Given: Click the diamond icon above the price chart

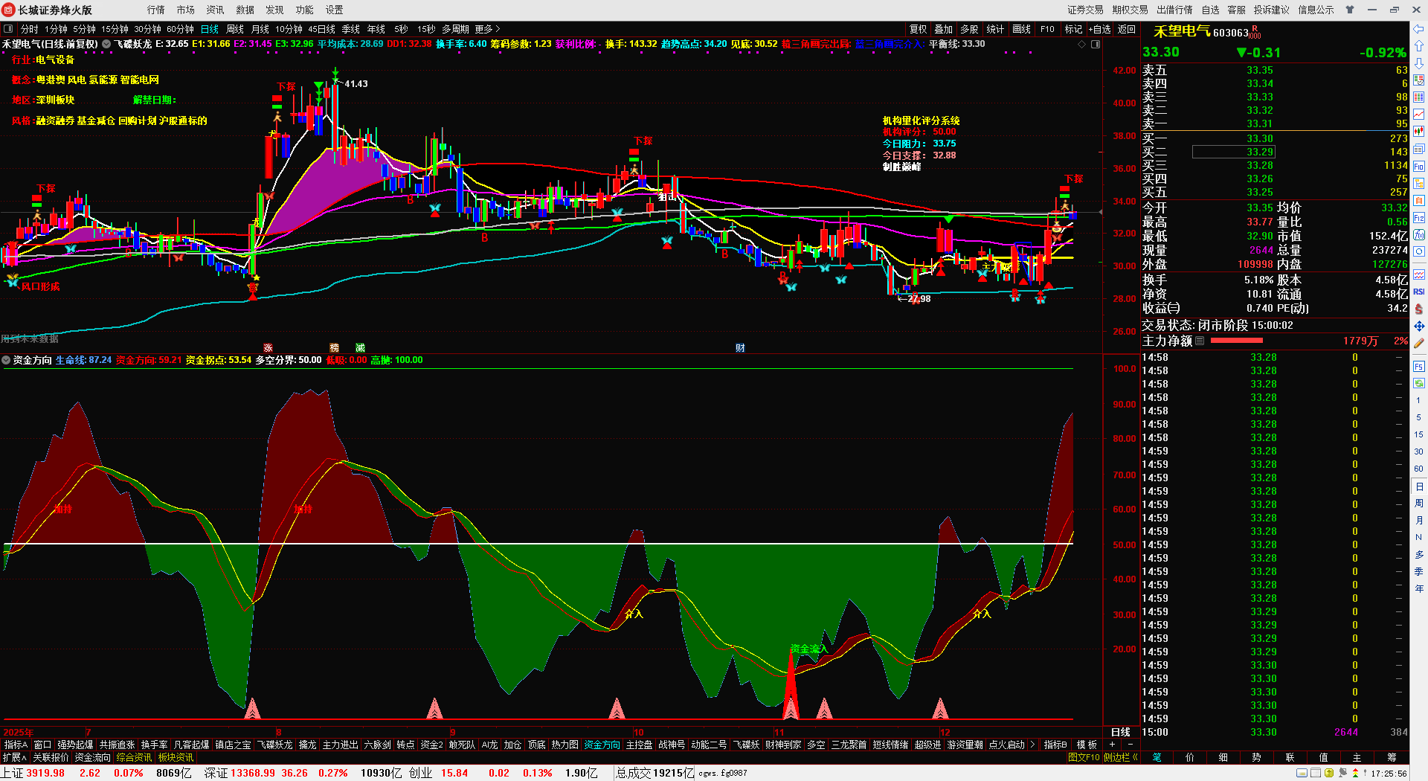Looking at the screenshot, I should [x=1081, y=45].
